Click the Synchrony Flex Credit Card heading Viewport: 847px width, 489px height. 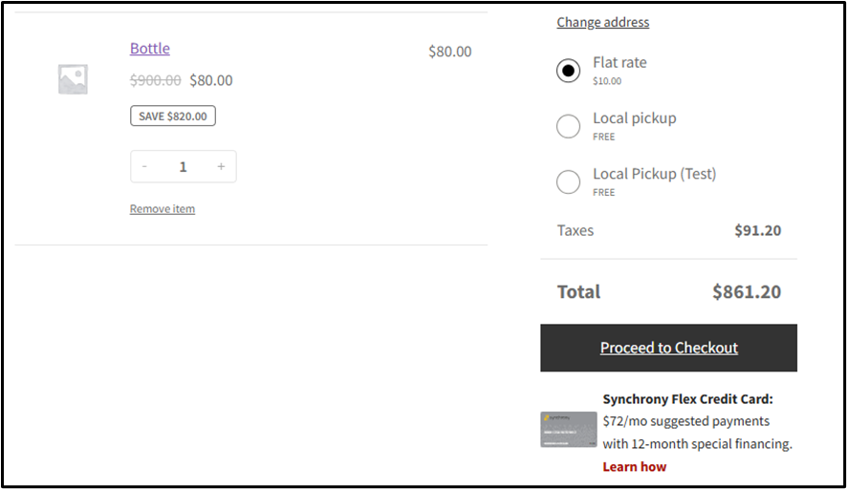tap(687, 399)
